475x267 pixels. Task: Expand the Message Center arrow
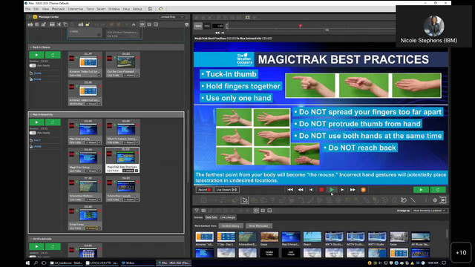click(30, 17)
